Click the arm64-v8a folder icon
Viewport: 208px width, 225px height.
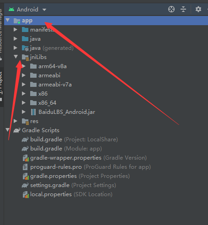(33, 66)
